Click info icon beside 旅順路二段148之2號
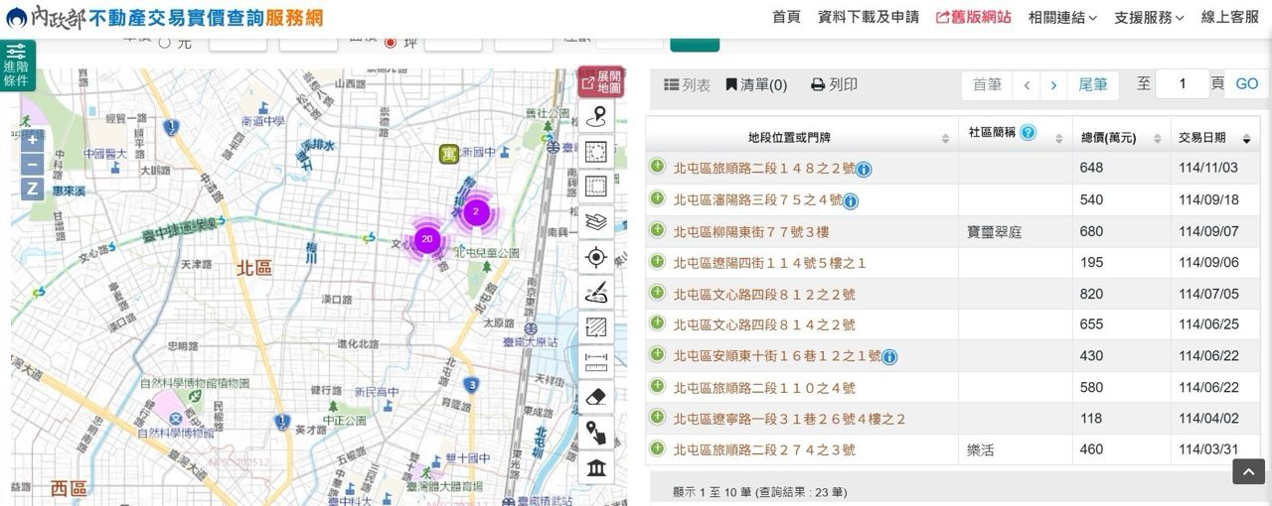The width and height of the screenshot is (1272, 506). tap(864, 170)
